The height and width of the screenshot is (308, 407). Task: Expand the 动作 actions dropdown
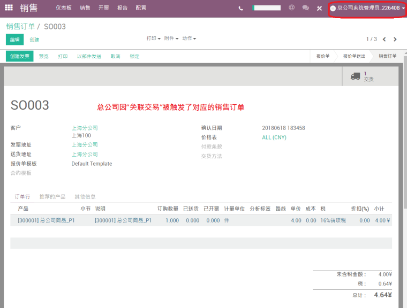[189, 38]
